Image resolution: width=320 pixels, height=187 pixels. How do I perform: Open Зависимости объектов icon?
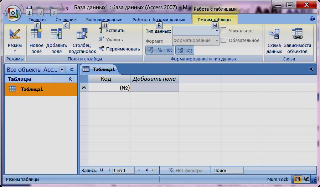297,34
